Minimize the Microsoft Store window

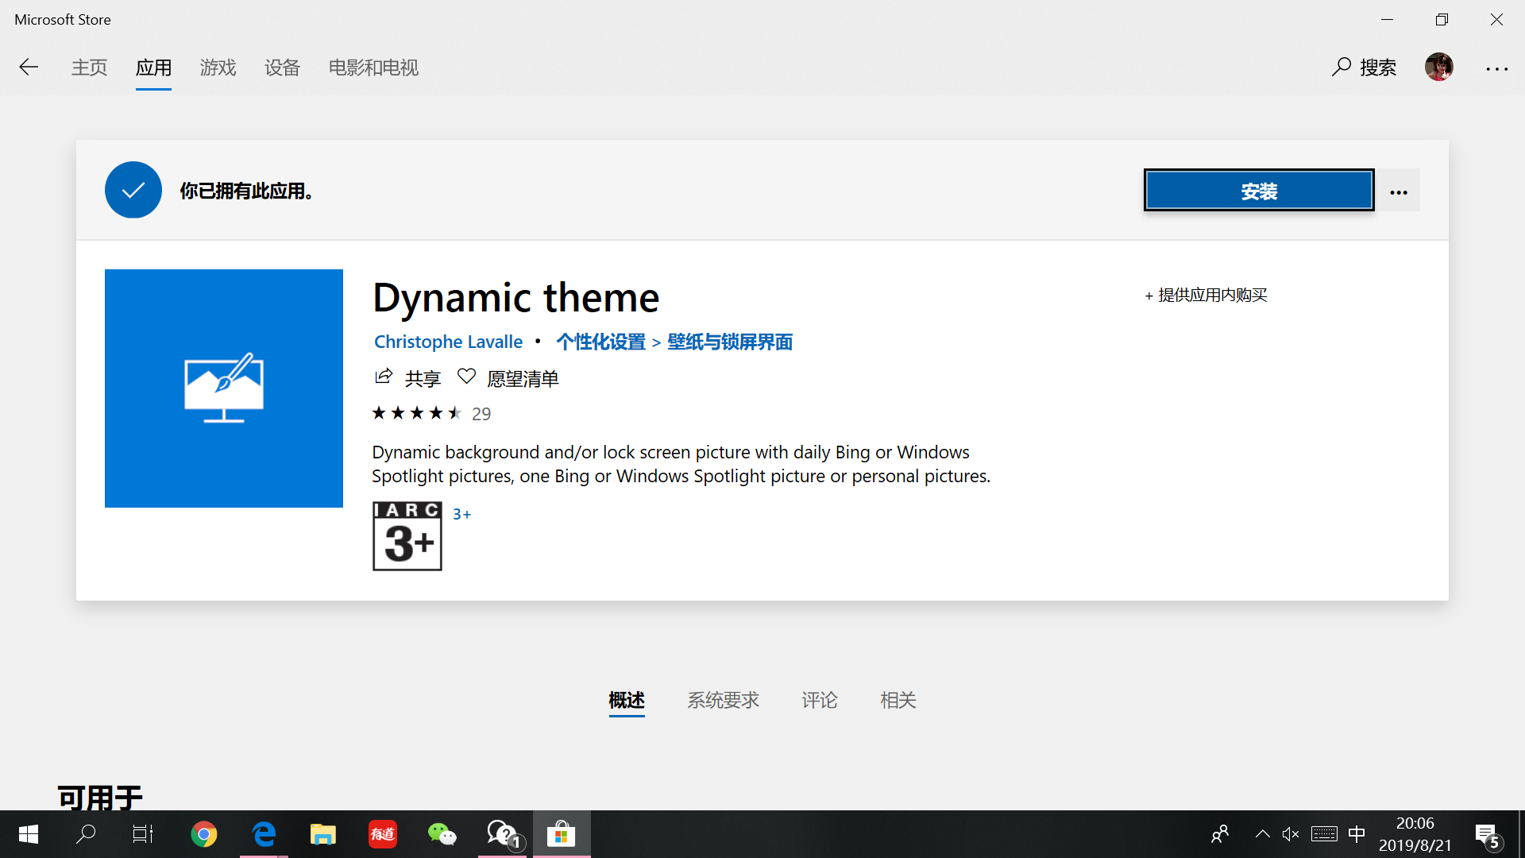coord(1387,19)
